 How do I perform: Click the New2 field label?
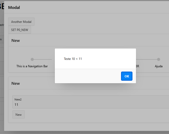(18, 99)
